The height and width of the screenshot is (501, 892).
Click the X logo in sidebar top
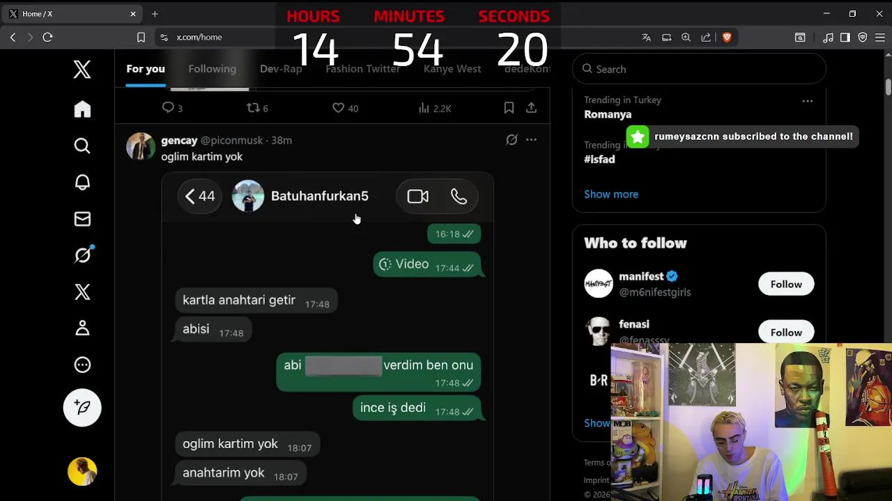pos(82,69)
